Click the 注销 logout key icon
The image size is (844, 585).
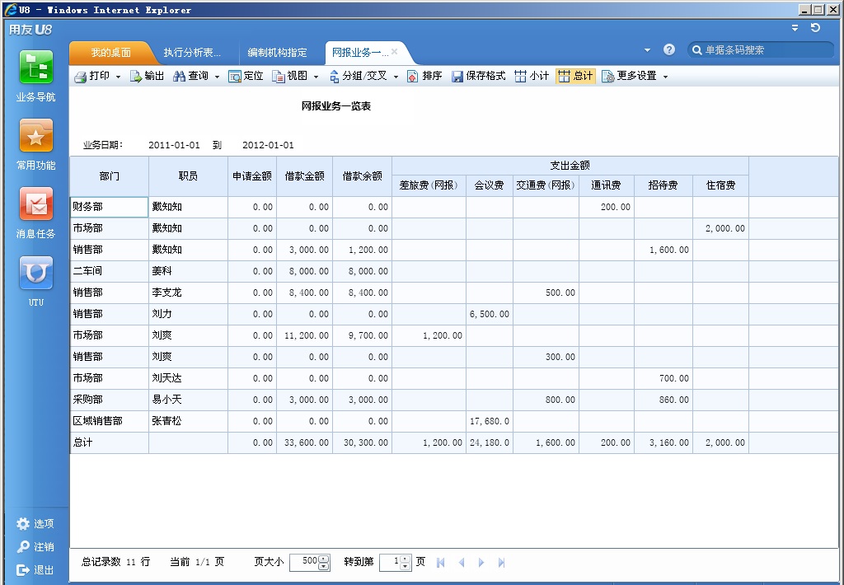click(23, 547)
